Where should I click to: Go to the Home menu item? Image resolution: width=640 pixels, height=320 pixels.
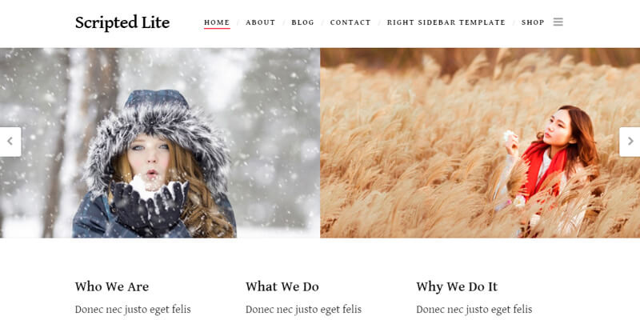tap(217, 22)
